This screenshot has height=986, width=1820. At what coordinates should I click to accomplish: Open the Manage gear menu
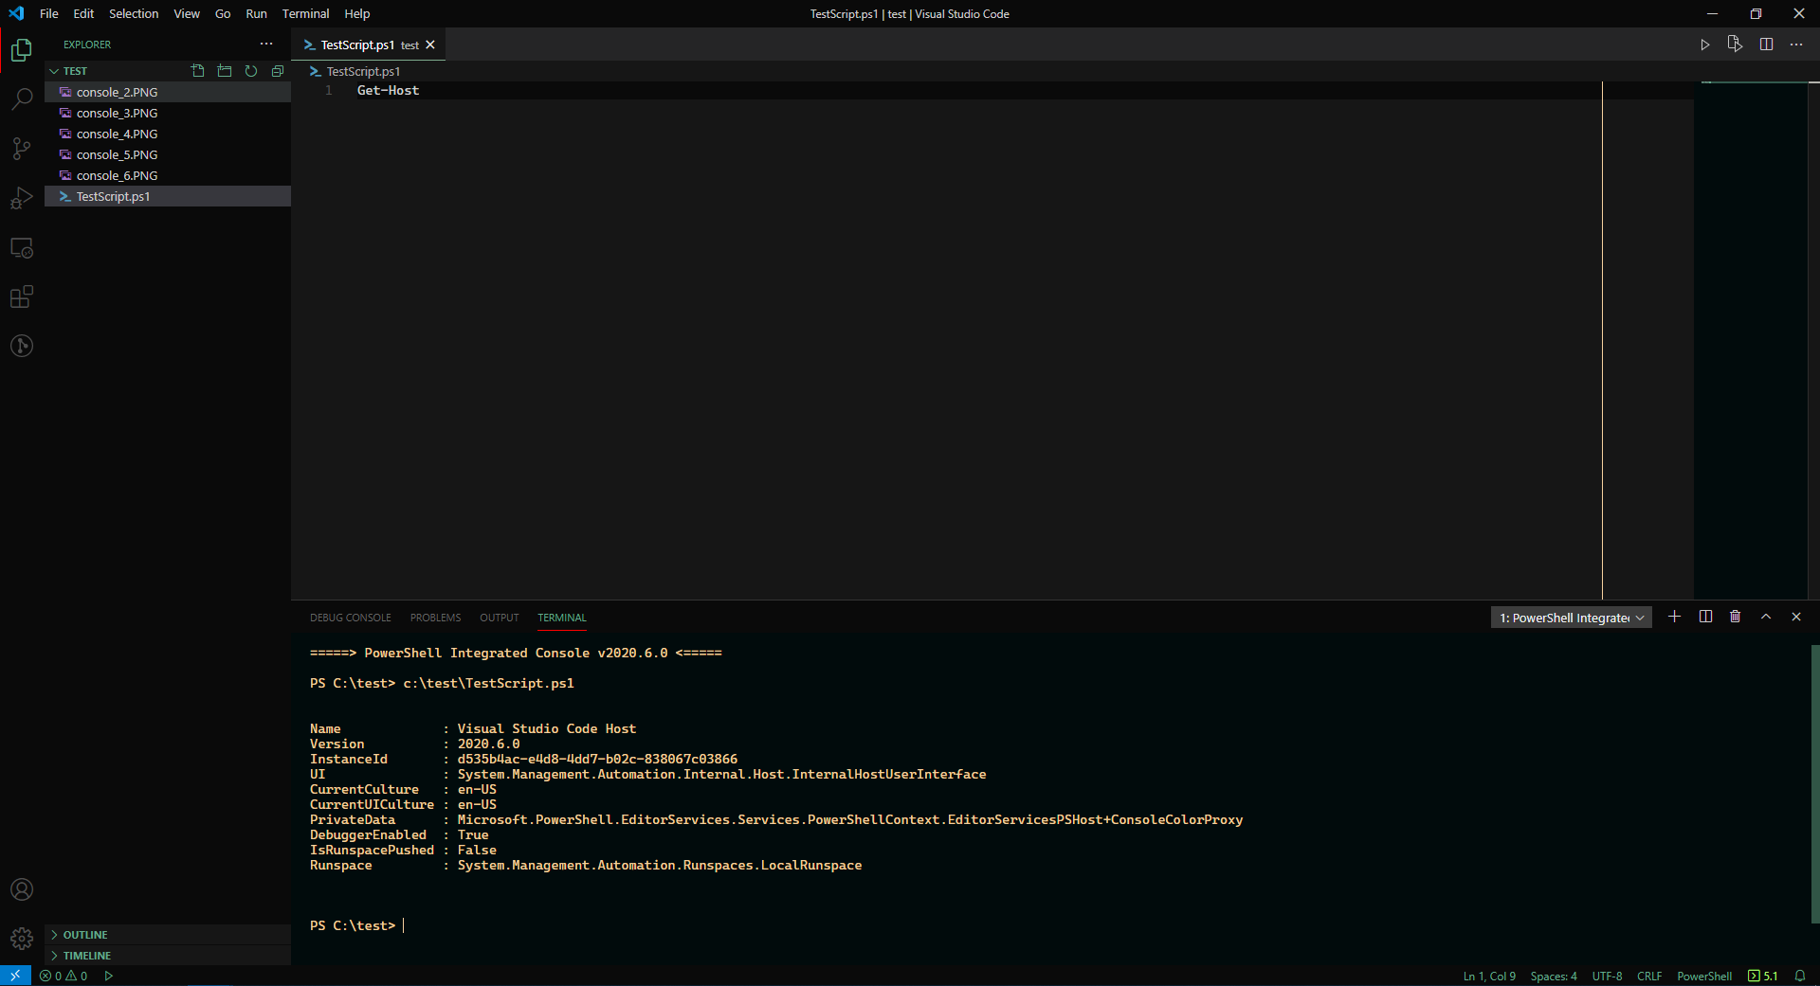pos(21,939)
